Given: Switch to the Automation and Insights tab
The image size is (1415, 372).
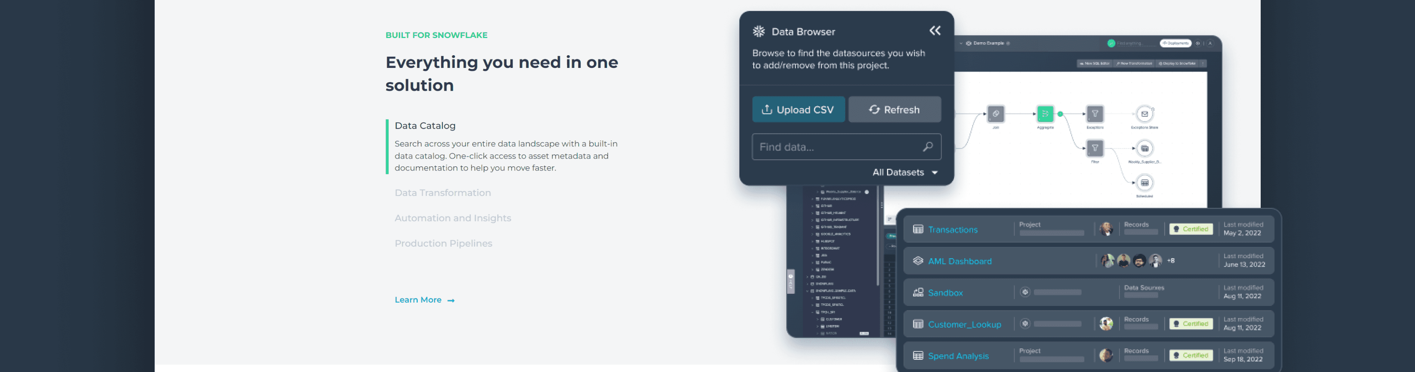Looking at the screenshot, I should tap(452, 218).
